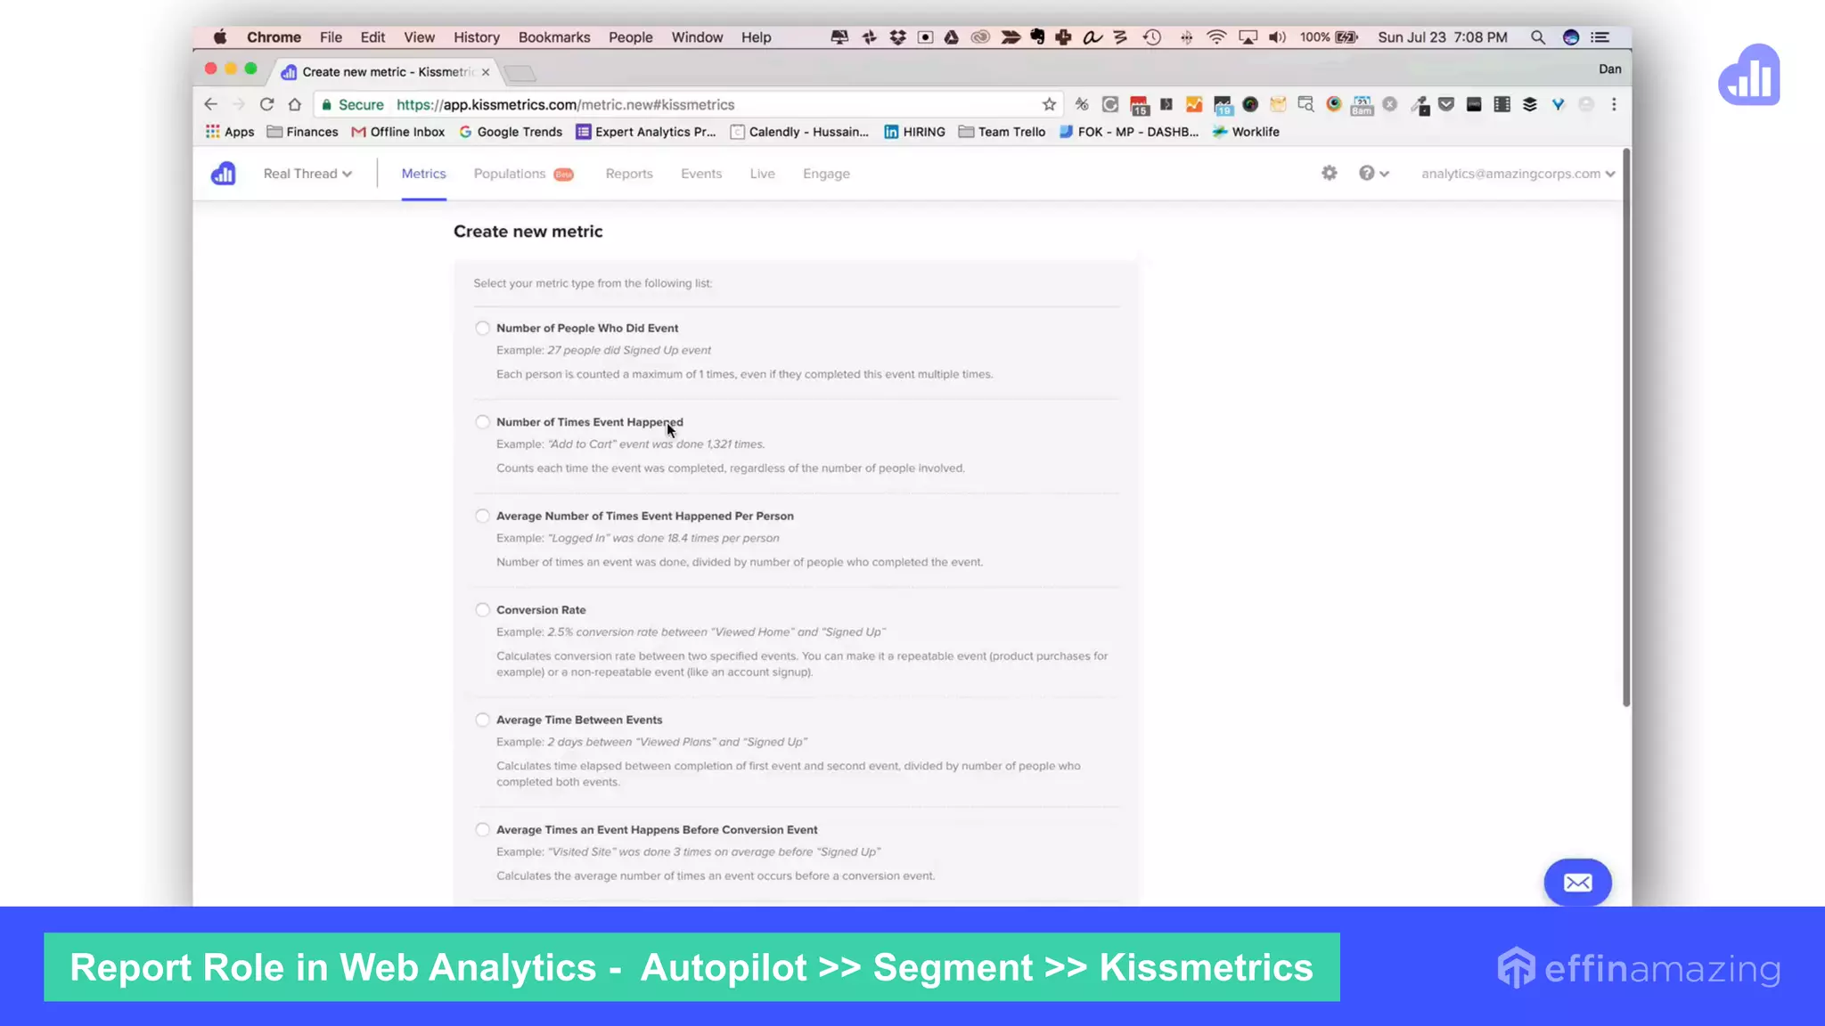Open the Calendly - Hussain bookmark
Image resolution: width=1825 pixels, height=1026 pixels.
pos(799,132)
